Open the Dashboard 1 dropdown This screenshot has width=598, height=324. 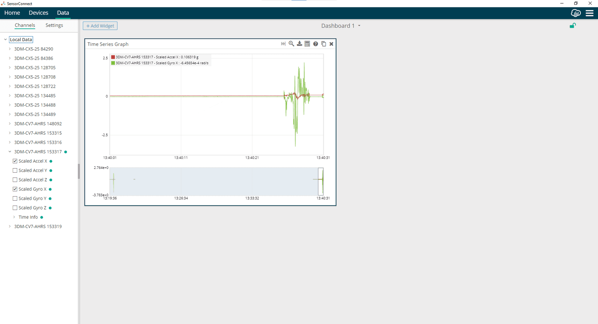341,26
